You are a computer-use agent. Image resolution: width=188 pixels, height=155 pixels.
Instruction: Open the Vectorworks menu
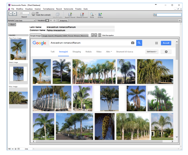68,9
